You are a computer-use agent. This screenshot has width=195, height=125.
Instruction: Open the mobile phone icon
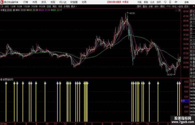pyautogui.click(x=170, y=2)
